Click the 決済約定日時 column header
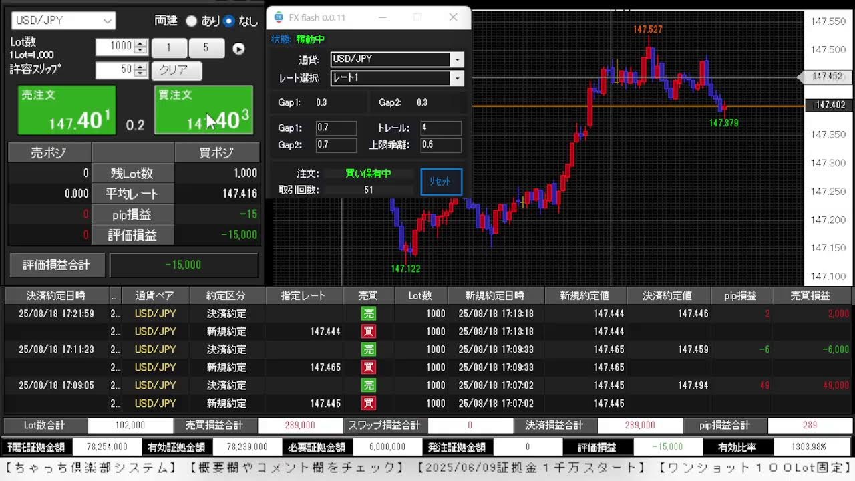 (56, 295)
